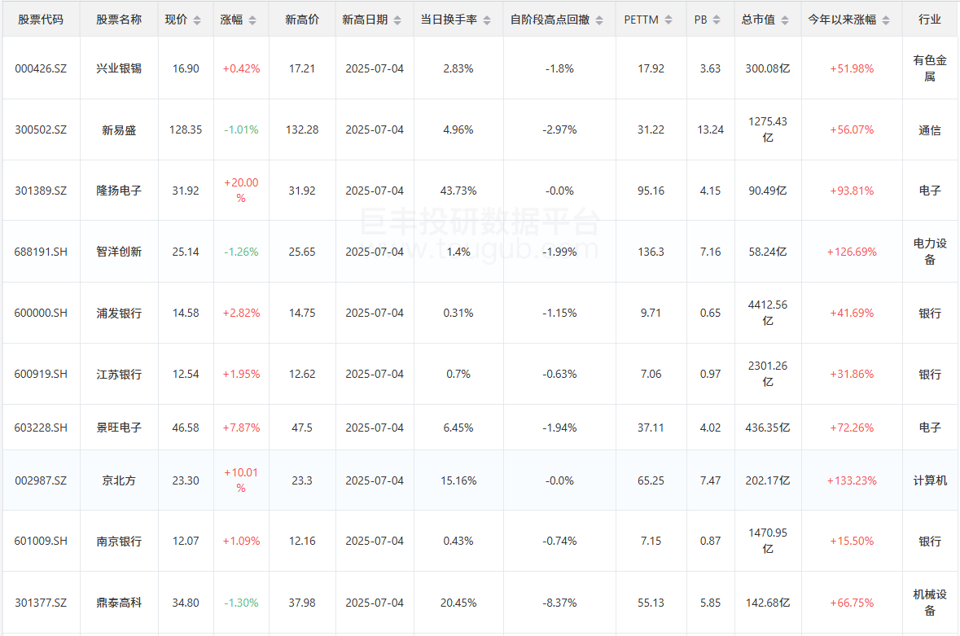Sort by 新高日期 column arrows

tap(397, 20)
